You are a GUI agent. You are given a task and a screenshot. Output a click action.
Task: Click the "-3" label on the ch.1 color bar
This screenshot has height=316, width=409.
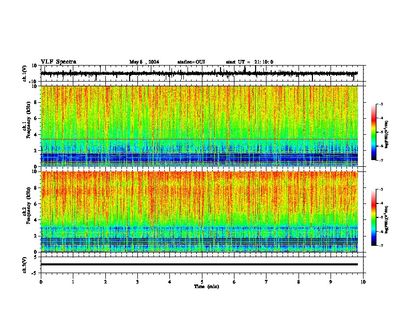click(381, 104)
